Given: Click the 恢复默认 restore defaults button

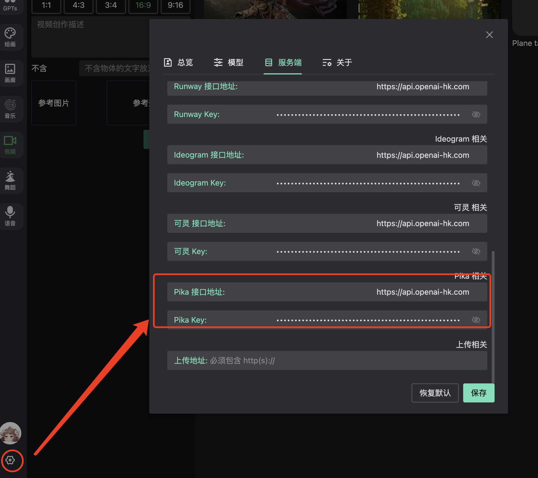Looking at the screenshot, I should pyautogui.click(x=435, y=393).
